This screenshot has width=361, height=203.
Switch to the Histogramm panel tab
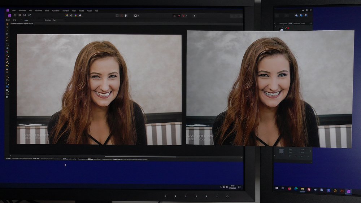[x=283, y=23]
